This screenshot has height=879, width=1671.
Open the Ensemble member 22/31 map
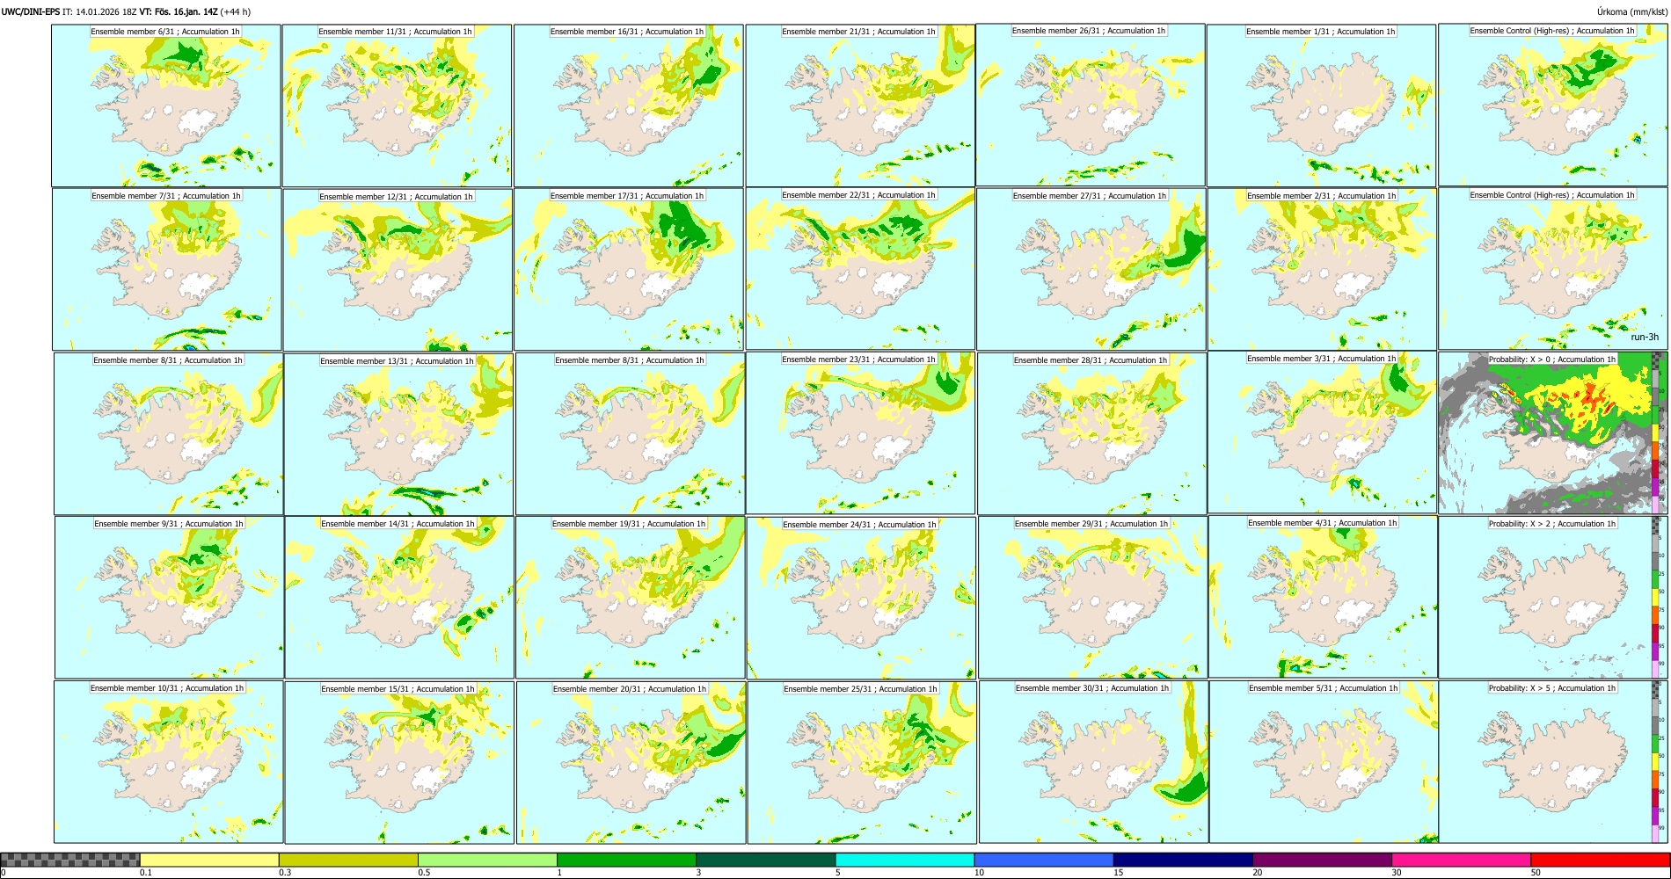click(860, 269)
